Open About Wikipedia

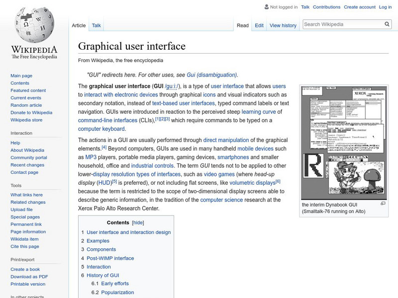point(27,150)
